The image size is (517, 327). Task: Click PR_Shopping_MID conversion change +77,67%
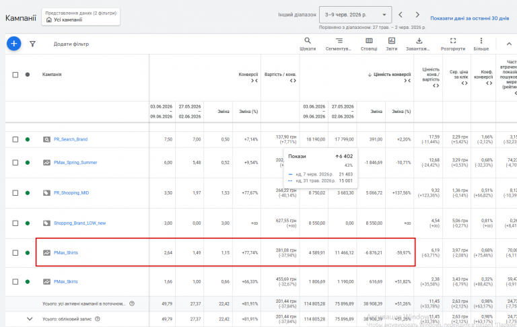click(x=250, y=193)
